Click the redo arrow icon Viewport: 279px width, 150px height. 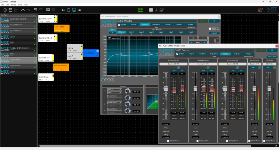28,10
